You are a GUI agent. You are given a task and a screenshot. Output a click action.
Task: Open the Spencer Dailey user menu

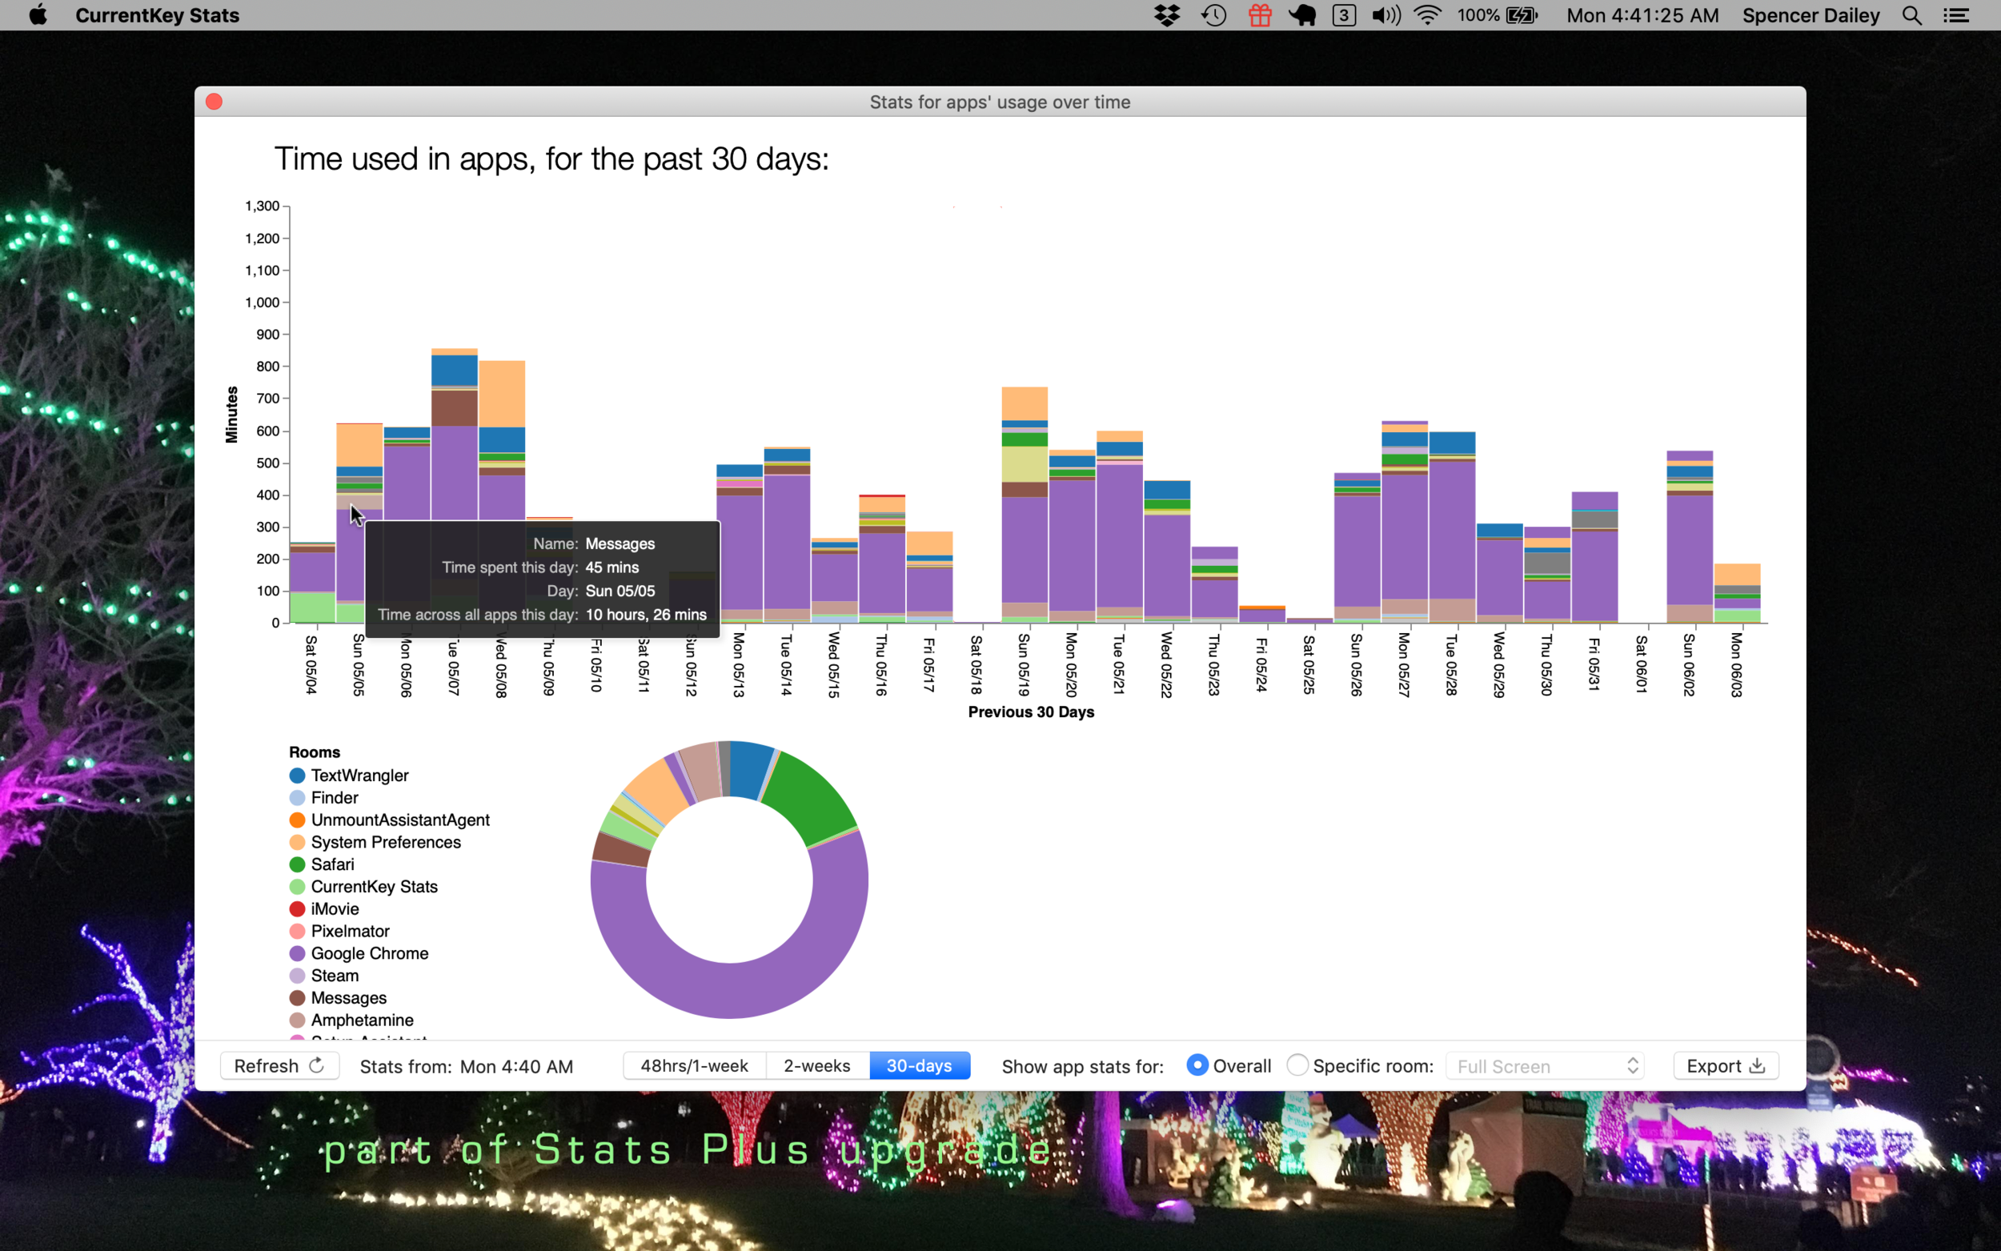click(1811, 15)
